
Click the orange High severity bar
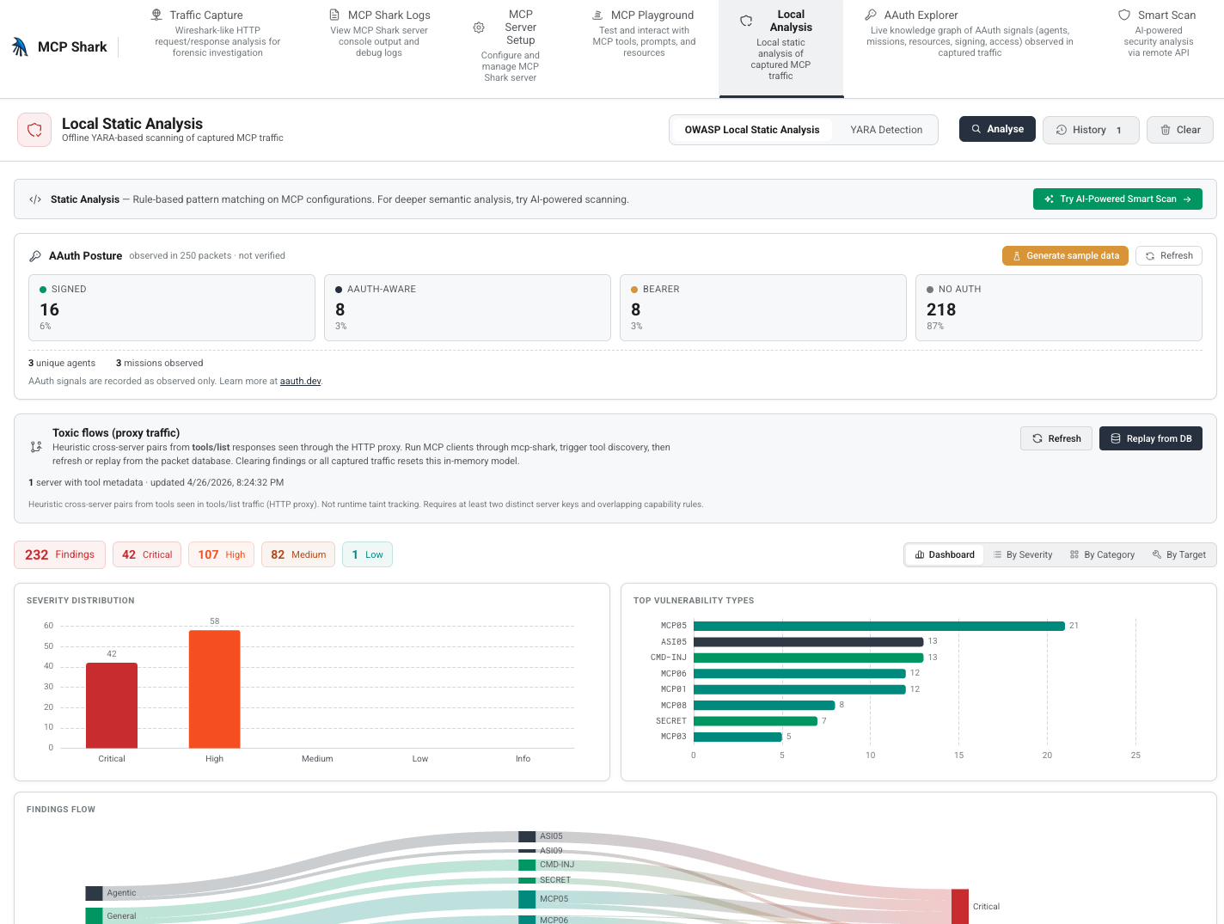pos(215,688)
